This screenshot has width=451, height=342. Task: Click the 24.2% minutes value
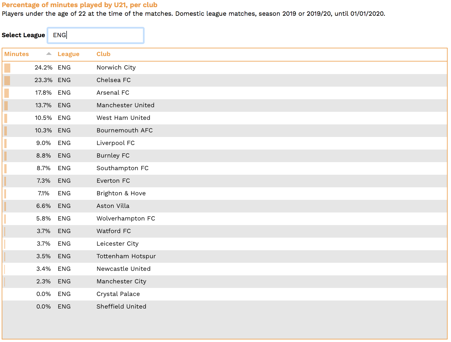(x=43, y=67)
